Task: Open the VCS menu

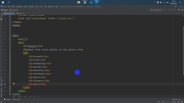Action: [46, 7]
